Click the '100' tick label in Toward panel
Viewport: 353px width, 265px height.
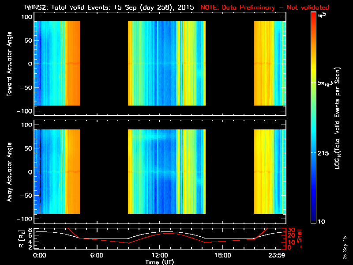[x=27, y=17]
